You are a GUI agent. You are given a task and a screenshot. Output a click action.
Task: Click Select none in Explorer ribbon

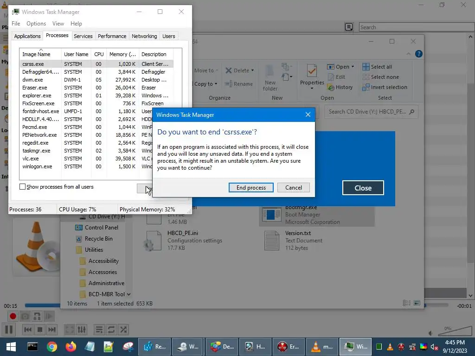[x=381, y=77]
